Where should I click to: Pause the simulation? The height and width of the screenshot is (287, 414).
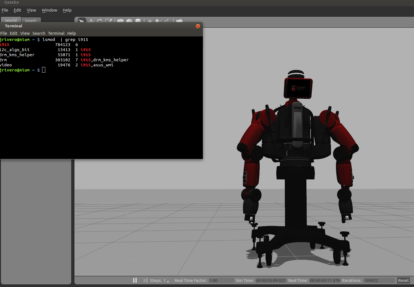coord(135,280)
